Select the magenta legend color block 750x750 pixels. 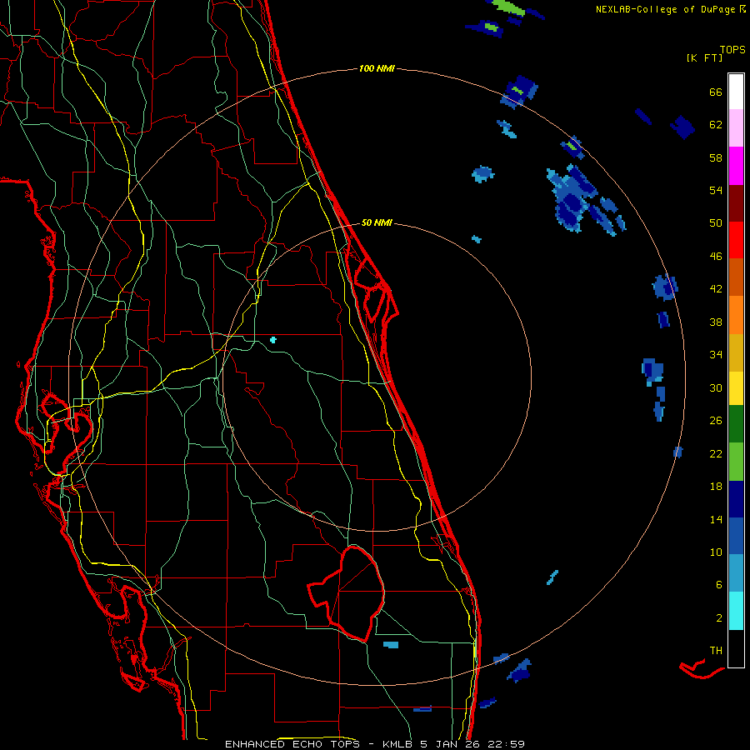tap(736, 166)
